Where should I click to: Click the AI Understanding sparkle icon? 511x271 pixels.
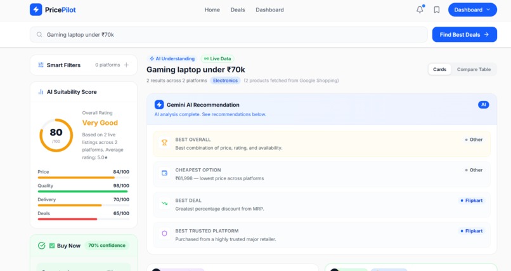click(152, 58)
